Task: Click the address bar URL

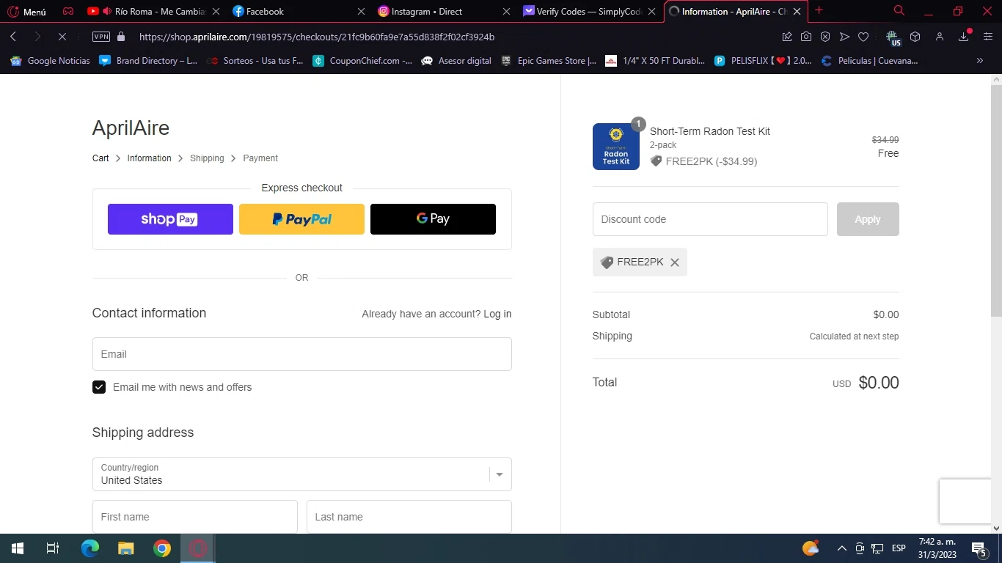Action: (x=316, y=37)
